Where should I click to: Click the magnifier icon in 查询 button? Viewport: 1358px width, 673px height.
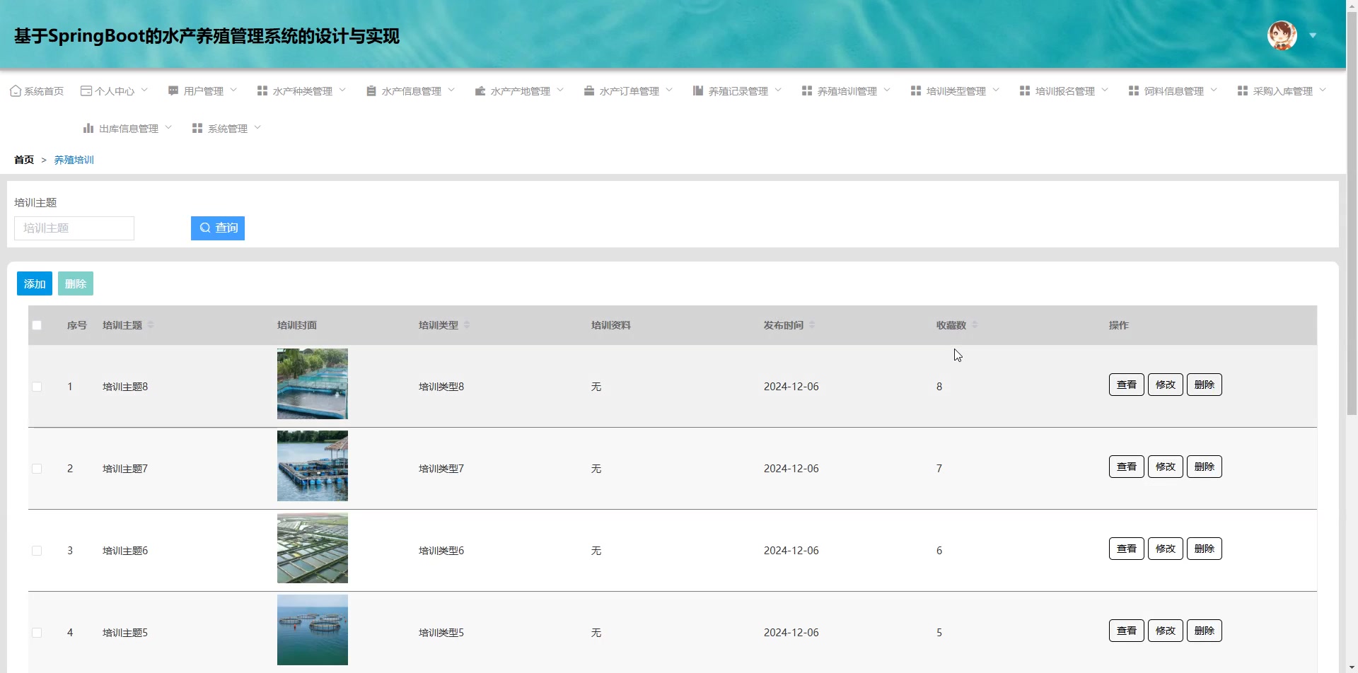click(x=206, y=228)
